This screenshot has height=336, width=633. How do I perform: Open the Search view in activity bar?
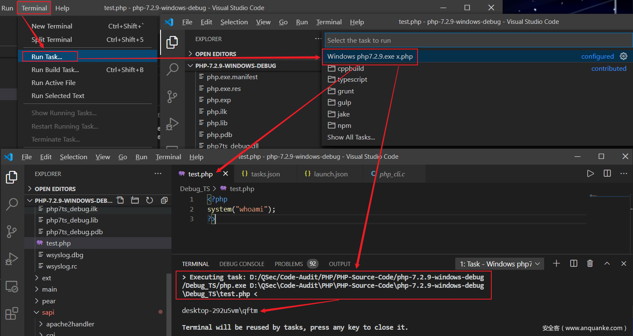click(12, 204)
